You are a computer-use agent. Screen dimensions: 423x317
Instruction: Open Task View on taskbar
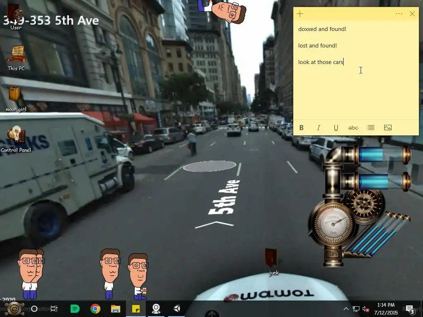54,309
